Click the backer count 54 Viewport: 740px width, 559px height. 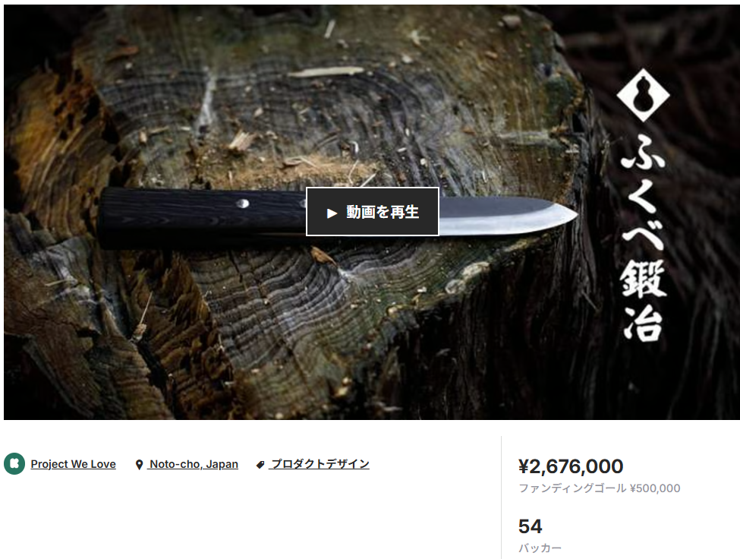[x=530, y=526]
